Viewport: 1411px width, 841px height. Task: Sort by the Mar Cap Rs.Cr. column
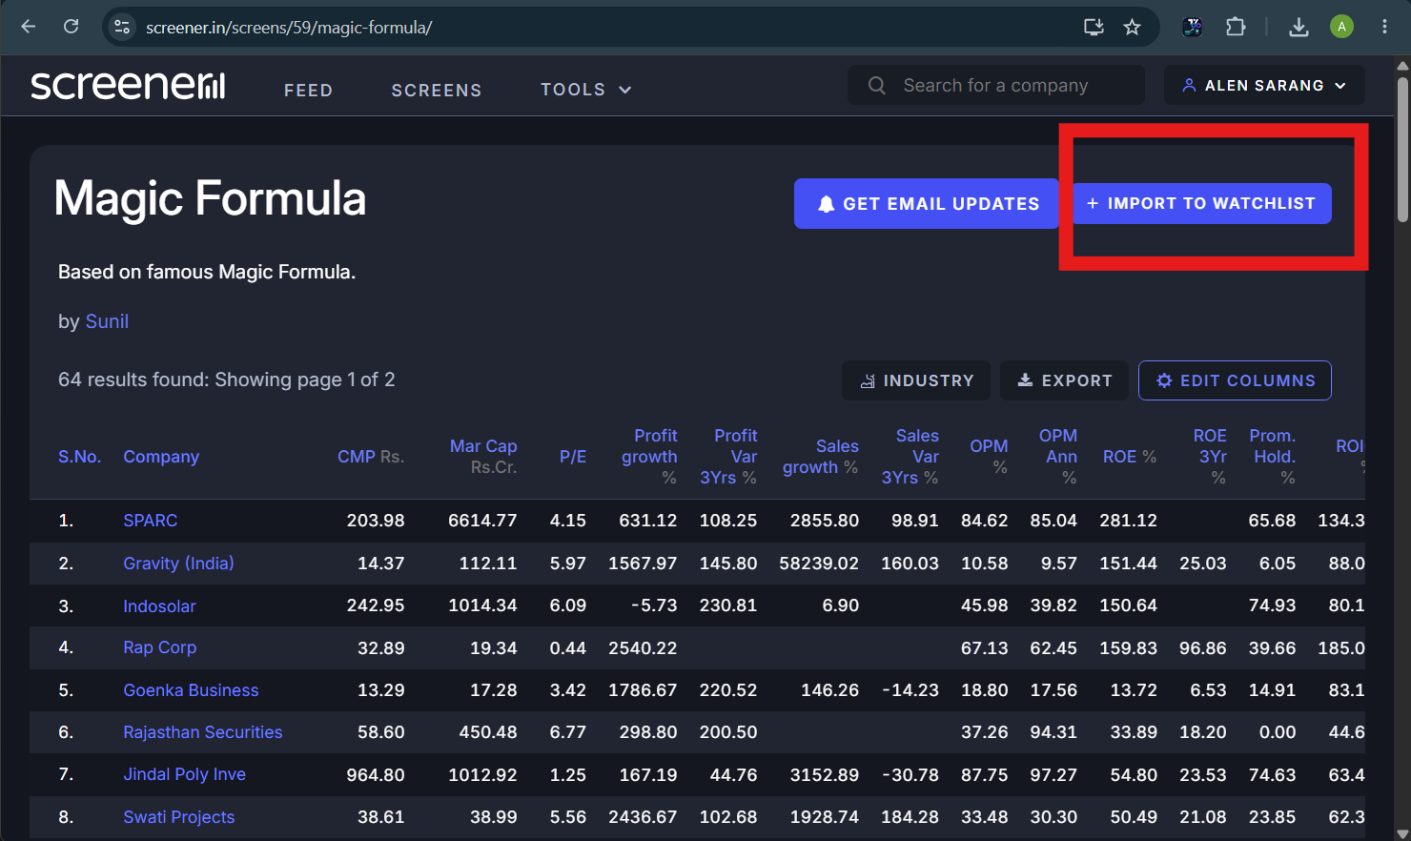[x=483, y=457]
